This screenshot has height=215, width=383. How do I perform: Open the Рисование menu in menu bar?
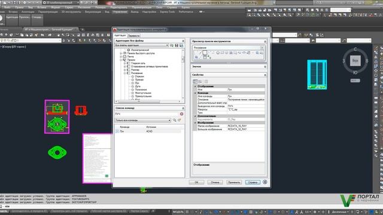click(x=84, y=8)
